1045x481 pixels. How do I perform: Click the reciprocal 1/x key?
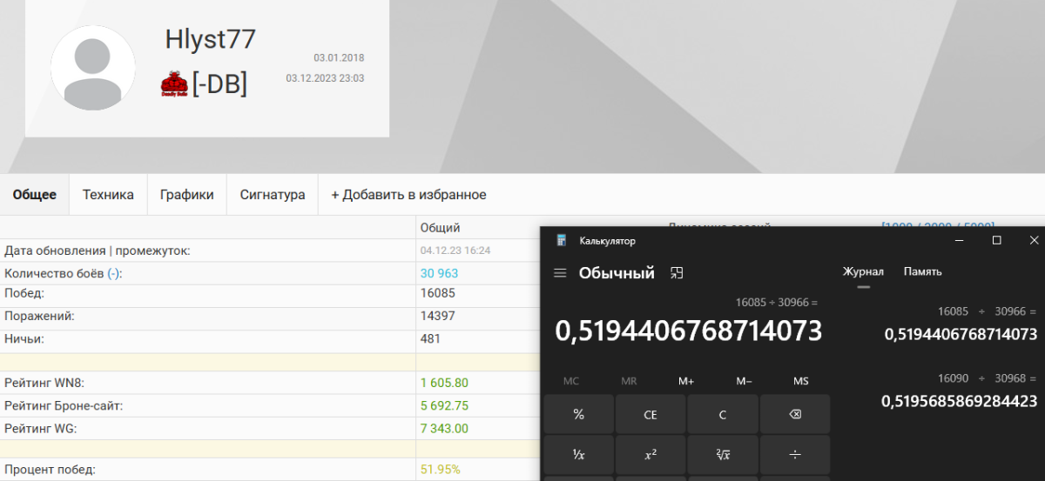[x=578, y=454]
